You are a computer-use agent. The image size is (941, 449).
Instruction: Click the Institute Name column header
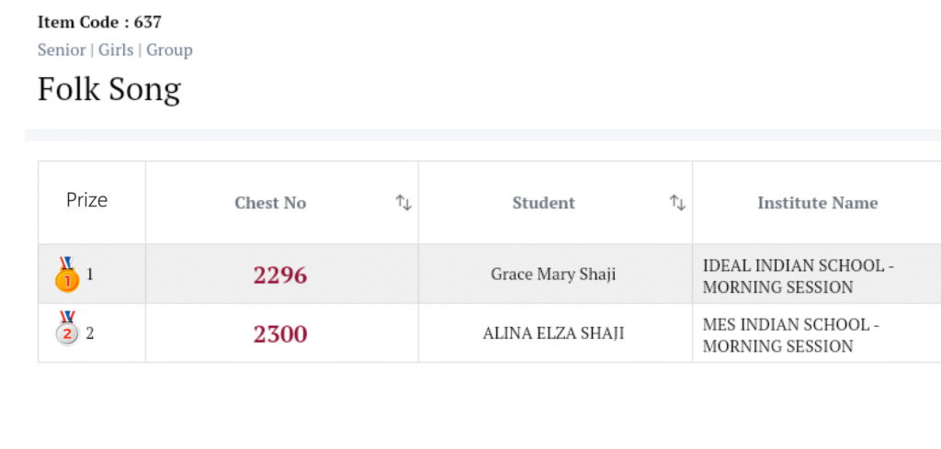(x=817, y=203)
